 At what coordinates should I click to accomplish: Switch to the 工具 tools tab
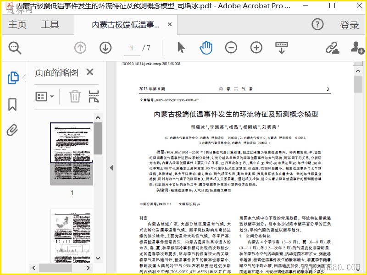coord(50,24)
